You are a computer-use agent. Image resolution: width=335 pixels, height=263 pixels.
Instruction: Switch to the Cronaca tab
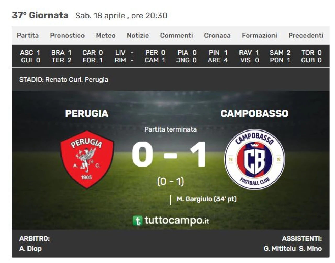(x=217, y=35)
